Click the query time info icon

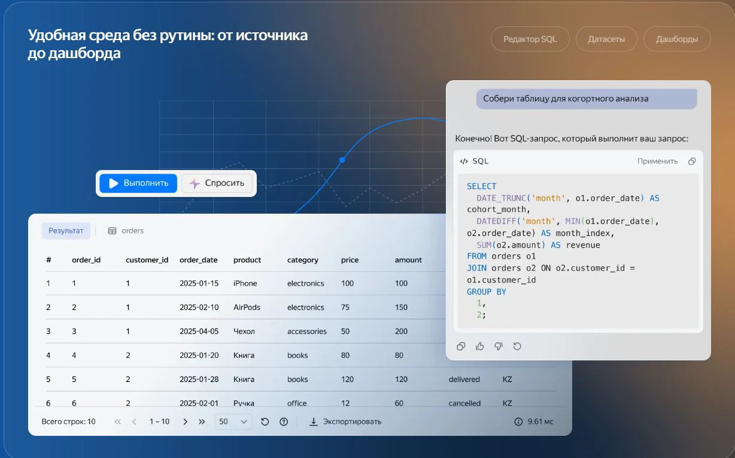(x=518, y=421)
